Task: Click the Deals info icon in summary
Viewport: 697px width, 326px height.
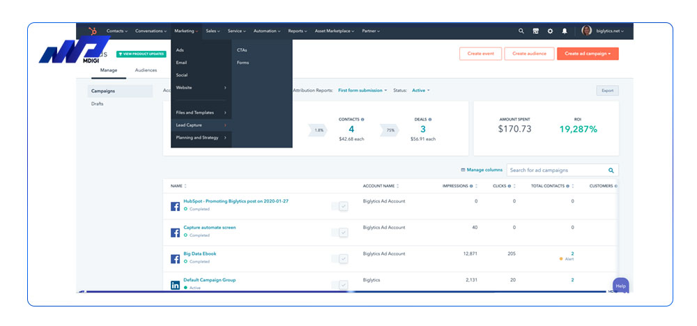Action: 430,120
